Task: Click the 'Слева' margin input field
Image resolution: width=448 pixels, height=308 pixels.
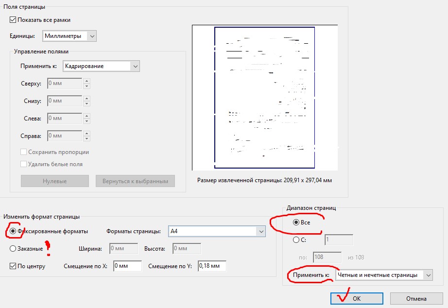Action: pyautogui.click(x=65, y=118)
